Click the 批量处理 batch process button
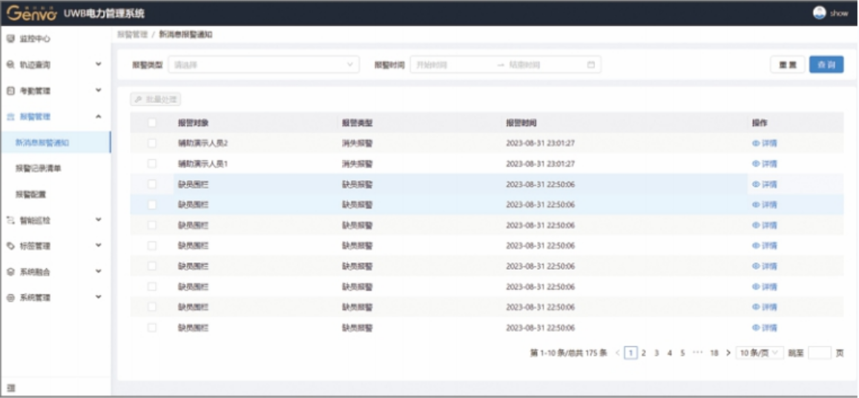859x398 pixels. tap(156, 99)
